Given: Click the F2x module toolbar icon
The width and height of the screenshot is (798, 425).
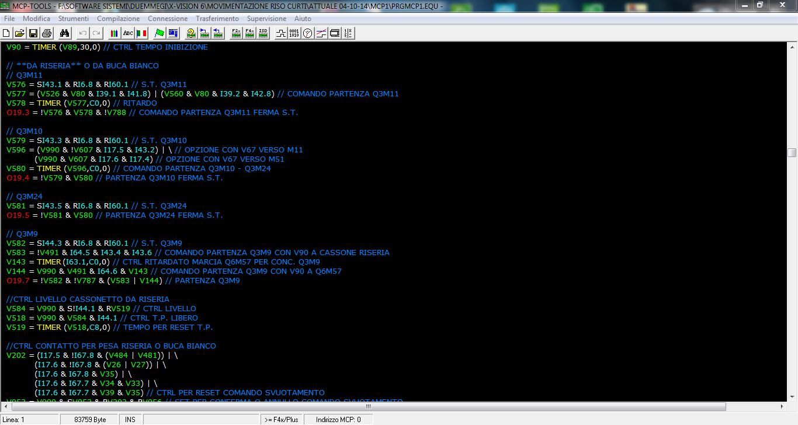Looking at the screenshot, I should 236,33.
